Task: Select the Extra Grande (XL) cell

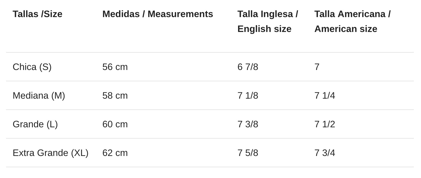Action: (x=50, y=153)
